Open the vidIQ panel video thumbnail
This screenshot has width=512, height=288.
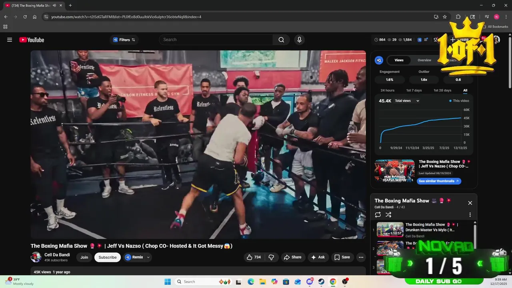[x=394, y=171]
